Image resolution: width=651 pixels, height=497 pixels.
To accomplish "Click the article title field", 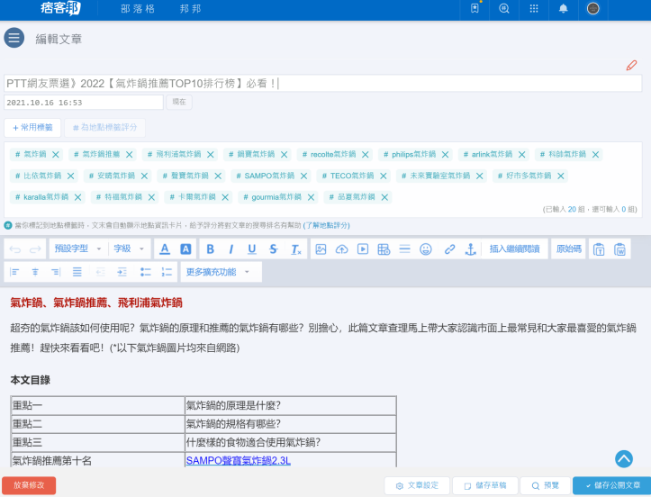I will 323,84.
